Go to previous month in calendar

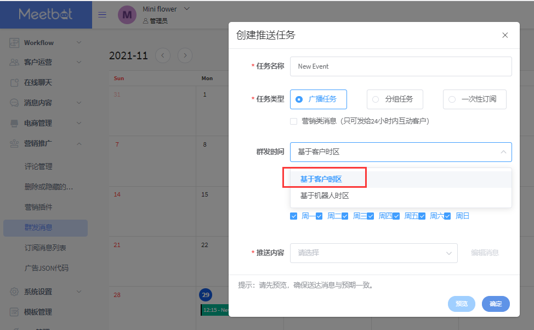point(163,55)
